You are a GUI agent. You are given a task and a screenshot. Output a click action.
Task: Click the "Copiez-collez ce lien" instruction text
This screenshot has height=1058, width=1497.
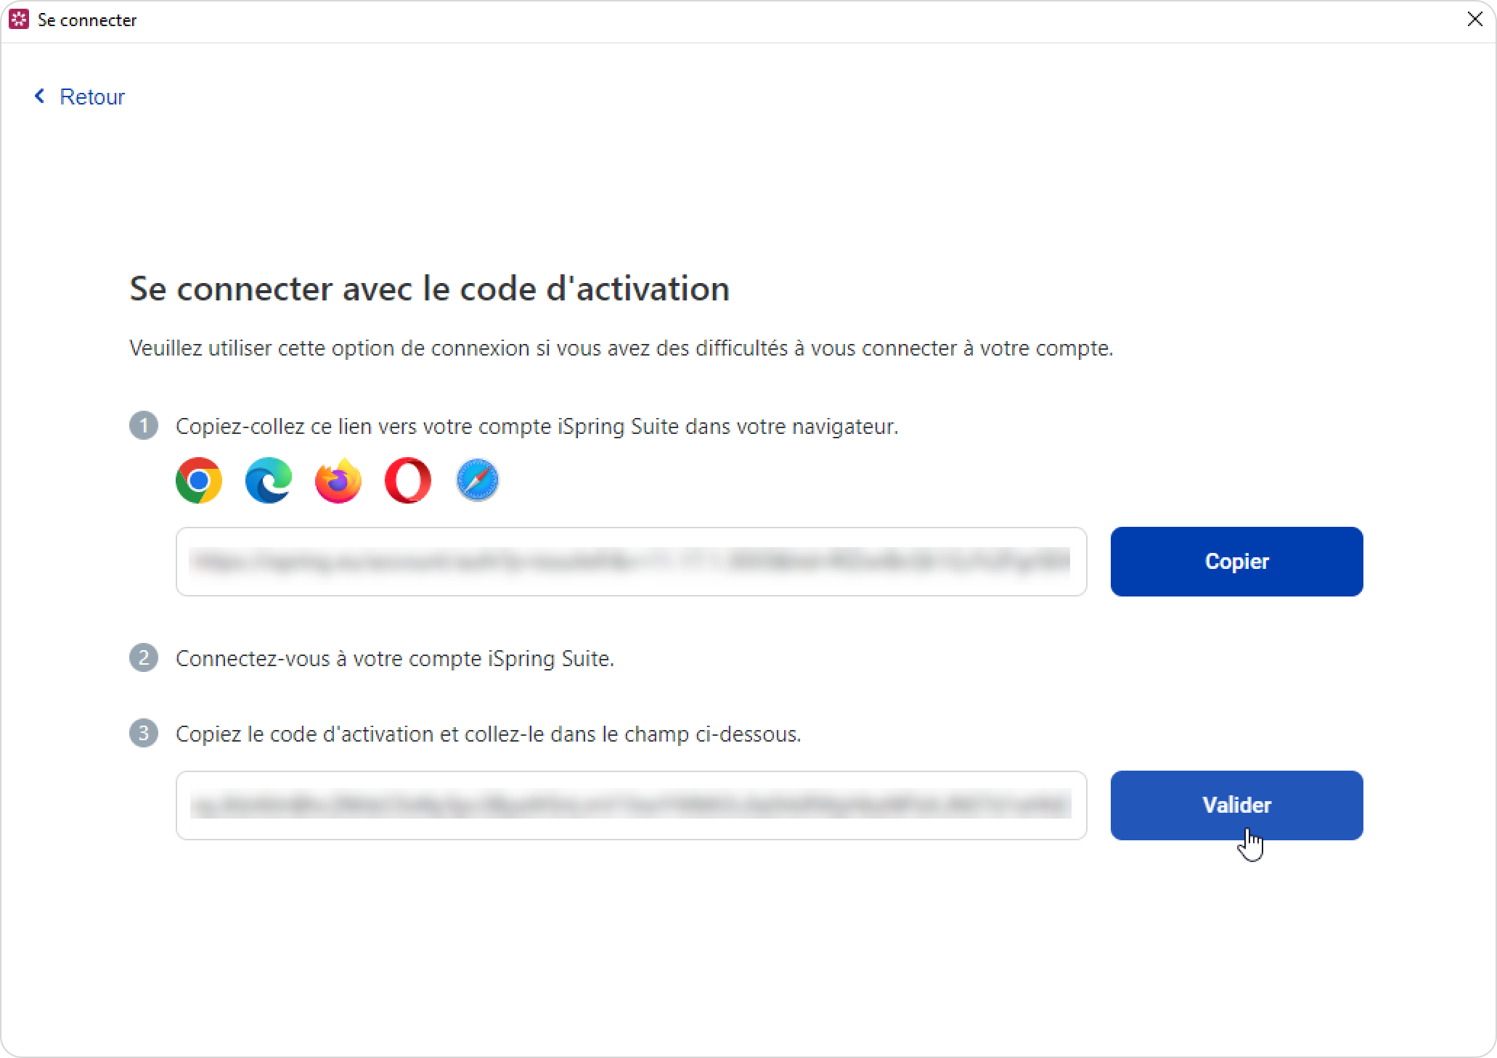click(537, 427)
